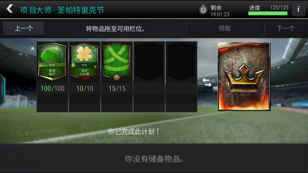Screen dimensions: 308x173
Task: Click the 10/10 counter under clover card
Action: click(x=85, y=89)
